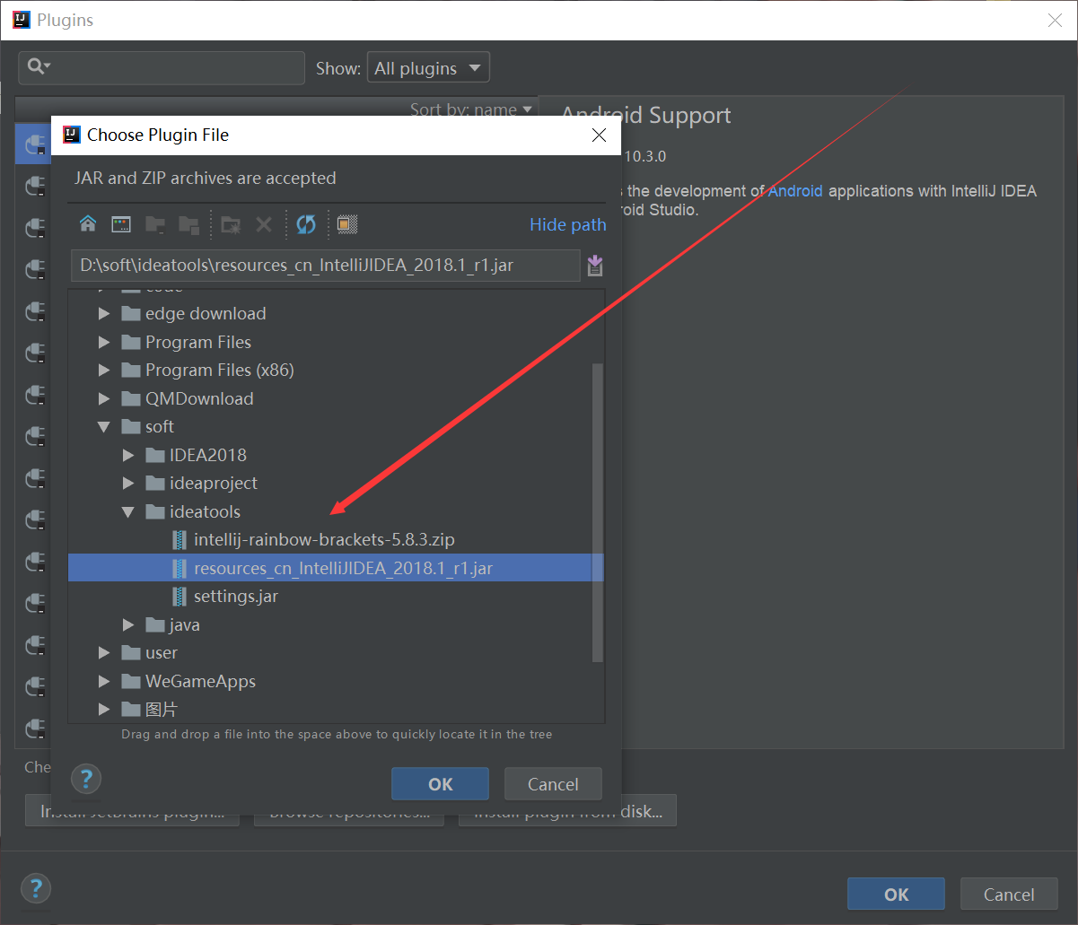Collapse the soft folder
This screenshot has width=1078, height=925.
click(104, 426)
